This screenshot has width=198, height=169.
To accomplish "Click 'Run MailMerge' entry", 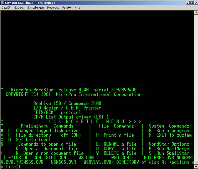I will tap(173, 149).
